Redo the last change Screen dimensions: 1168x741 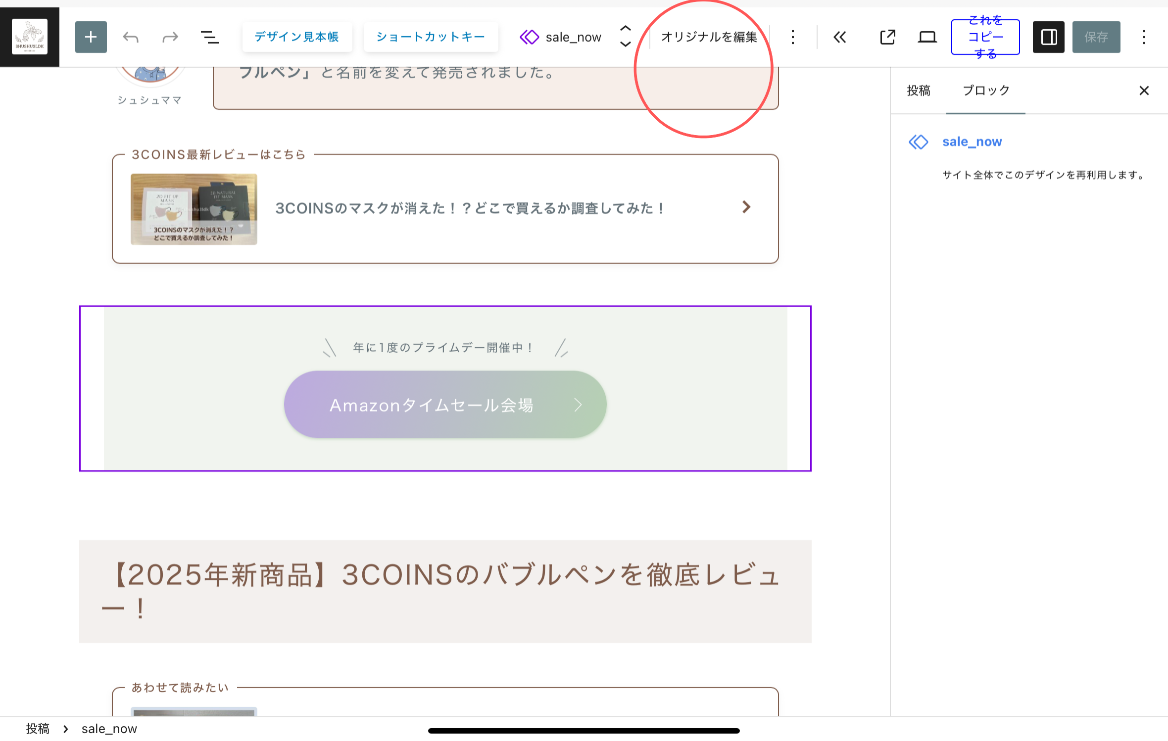pyautogui.click(x=170, y=37)
